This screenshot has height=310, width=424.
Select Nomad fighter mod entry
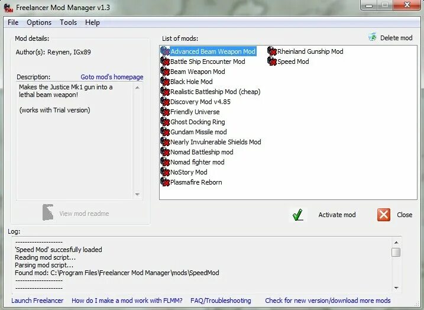198,162
